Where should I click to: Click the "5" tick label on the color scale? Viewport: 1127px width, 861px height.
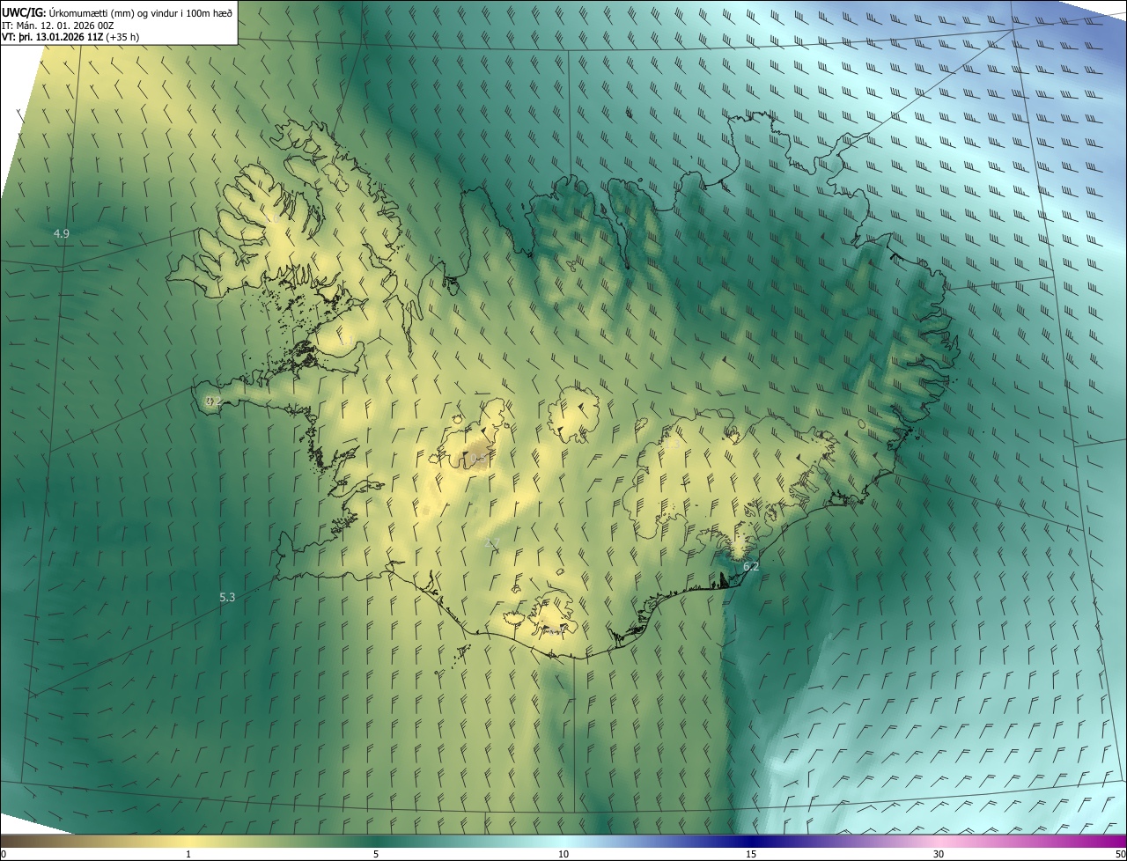376,855
